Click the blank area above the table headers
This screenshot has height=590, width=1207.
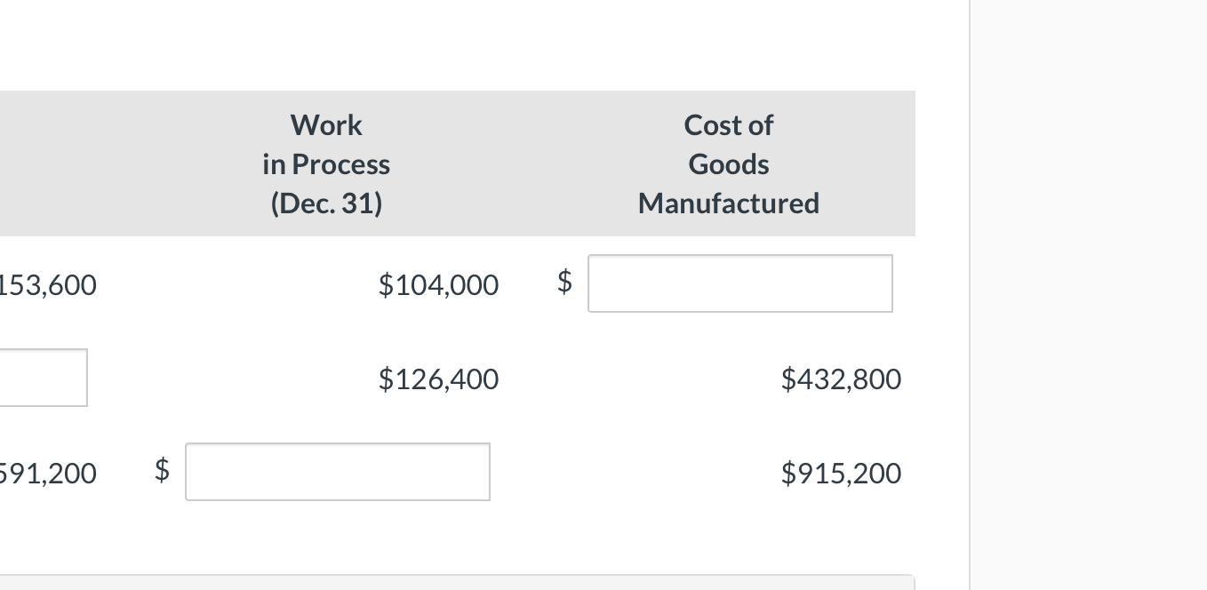[444, 44]
